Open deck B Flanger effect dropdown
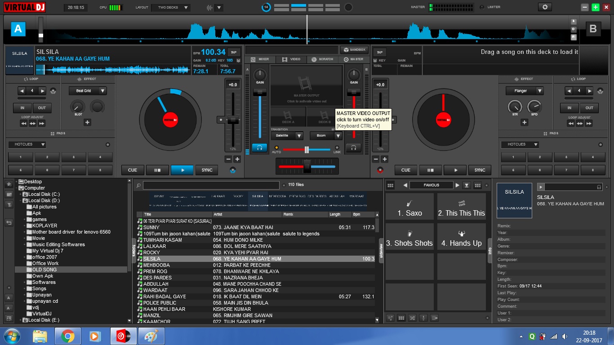The image size is (614, 345). [x=525, y=91]
